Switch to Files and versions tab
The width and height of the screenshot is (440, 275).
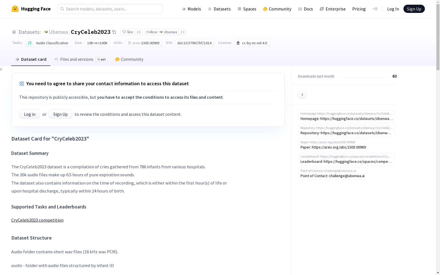tap(81, 59)
